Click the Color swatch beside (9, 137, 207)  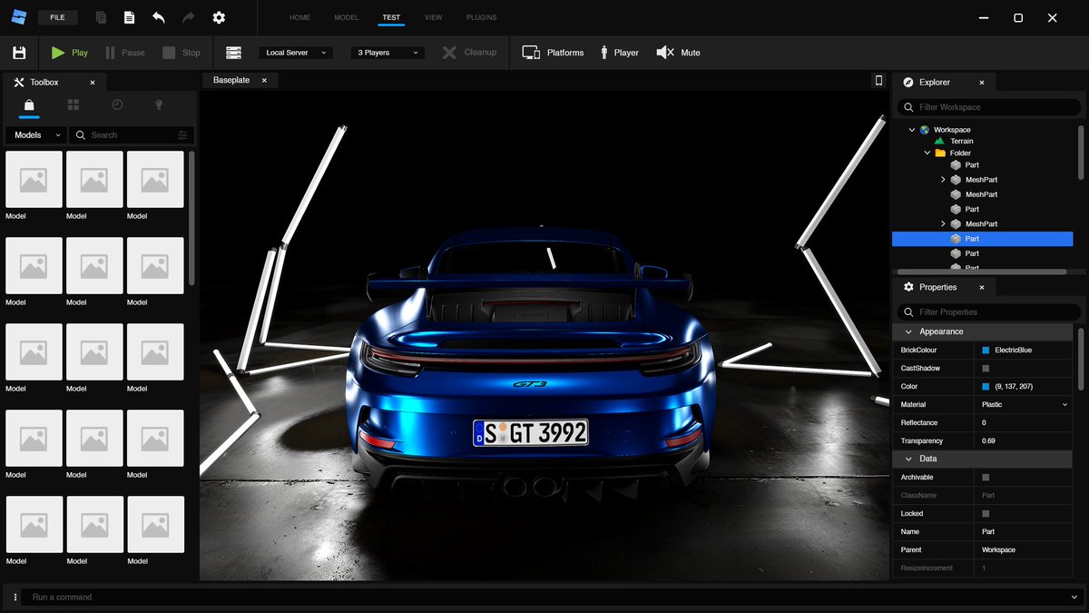(x=986, y=386)
